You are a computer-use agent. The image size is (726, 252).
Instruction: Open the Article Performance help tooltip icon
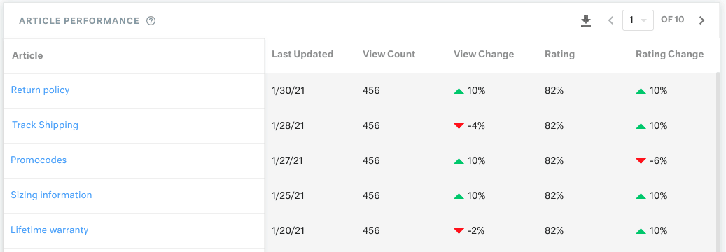(151, 21)
